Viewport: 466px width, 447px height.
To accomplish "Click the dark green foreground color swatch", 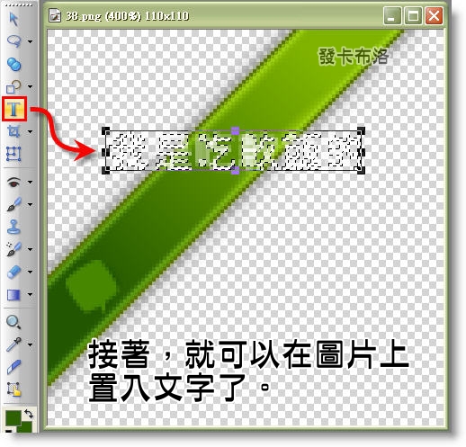I will click(x=13, y=418).
